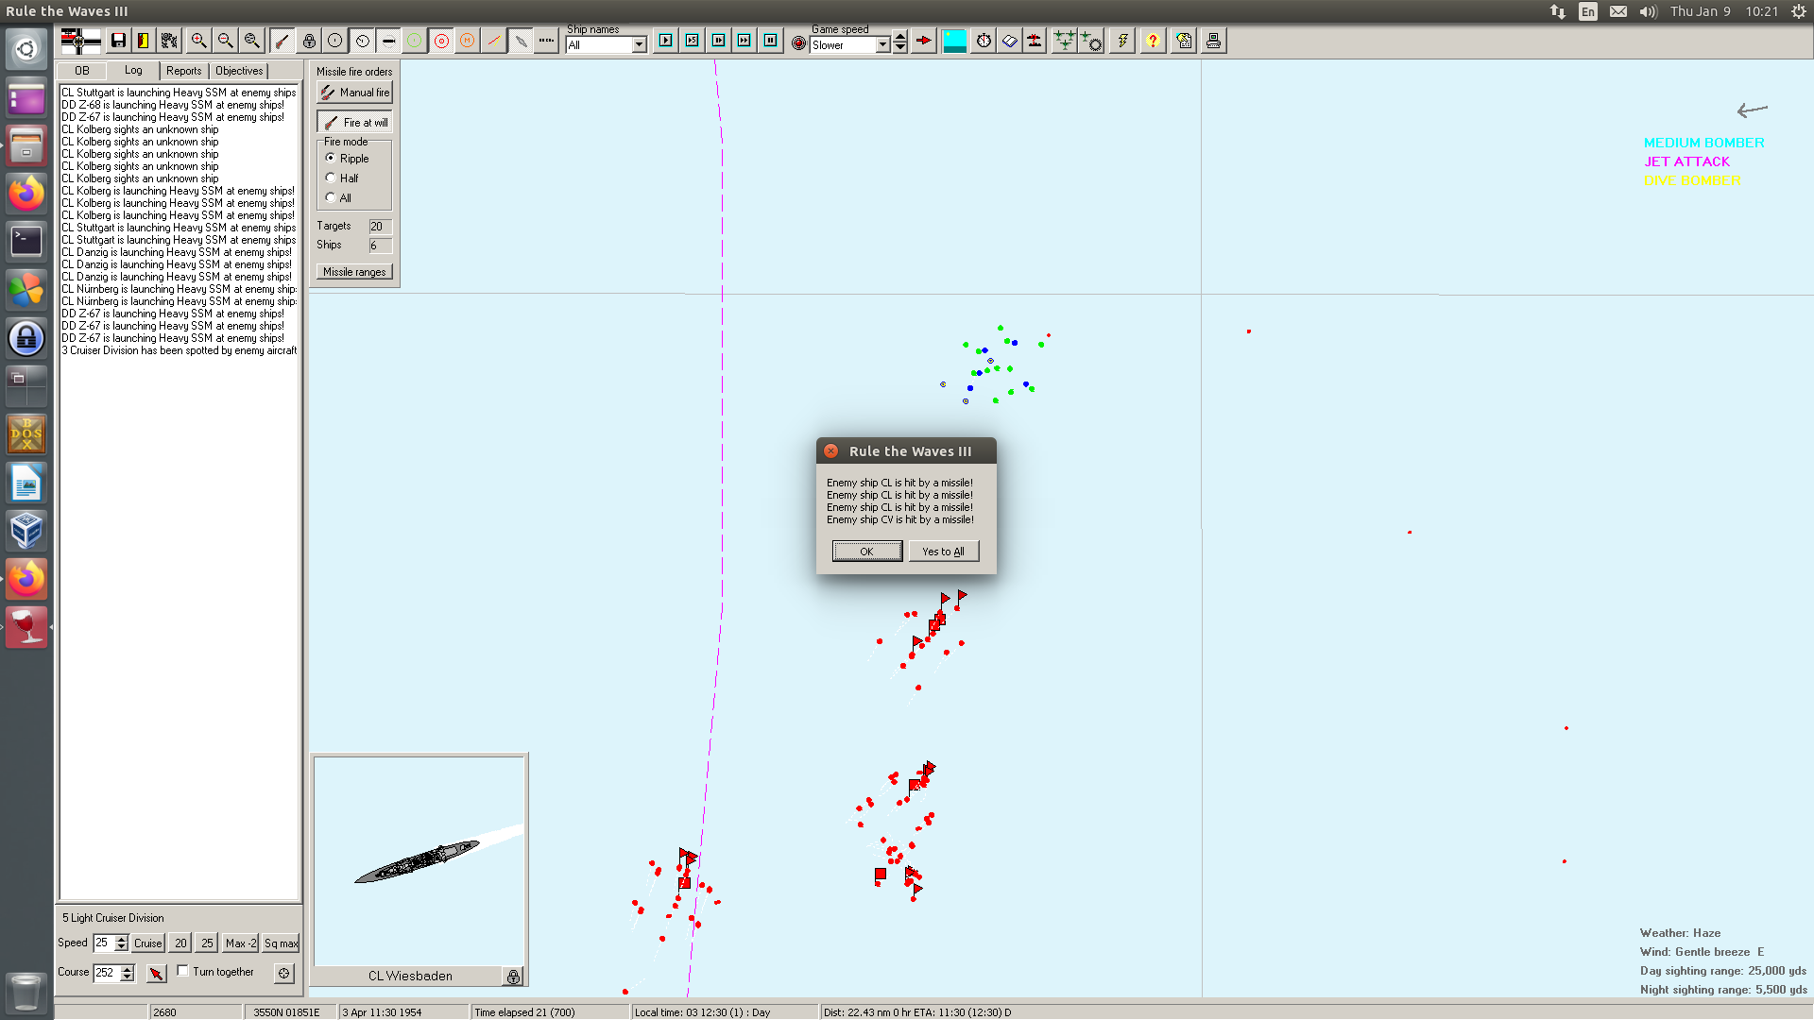The width and height of the screenshot is (1814, 1020).
Task: Click Yes to All in the dialog
Action: 944,552
